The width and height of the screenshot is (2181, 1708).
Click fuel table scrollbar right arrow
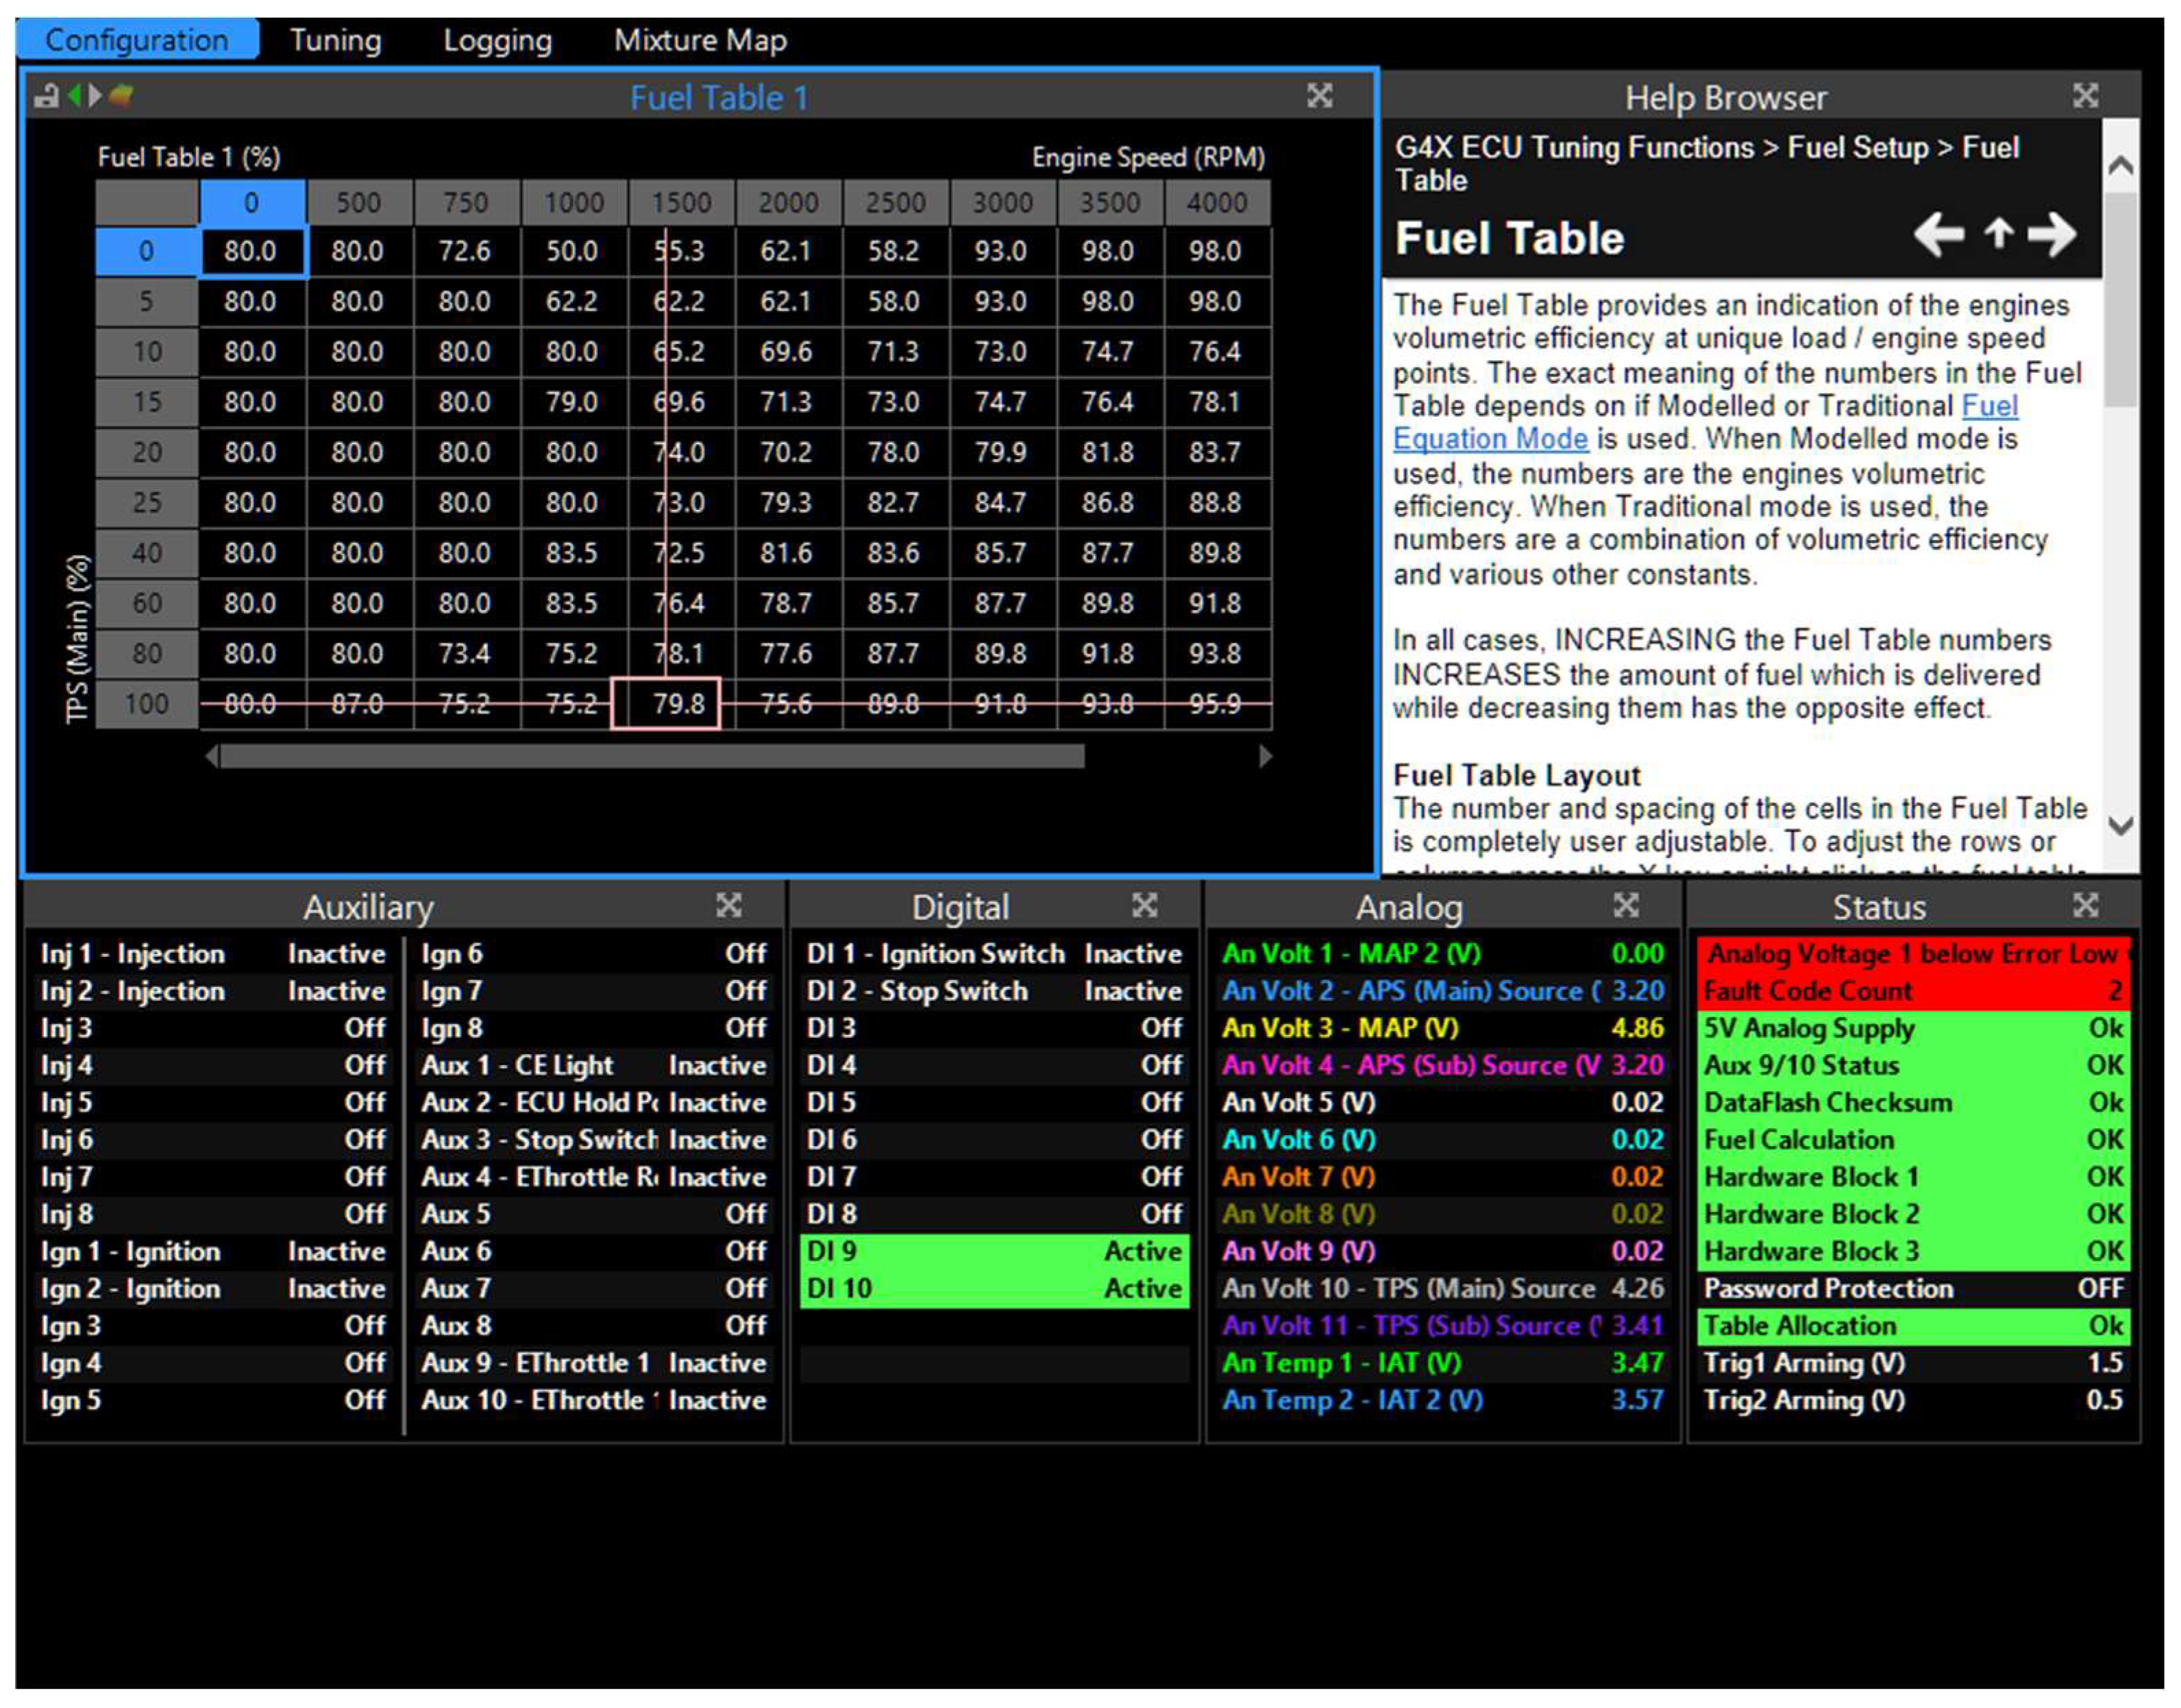click(1266, 757)
